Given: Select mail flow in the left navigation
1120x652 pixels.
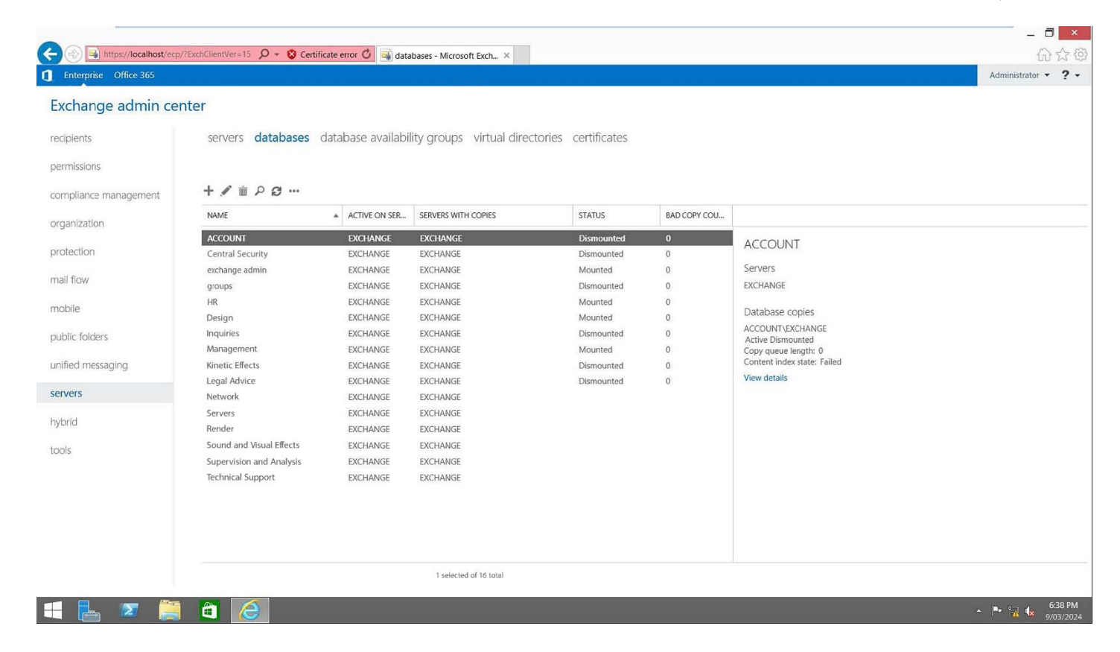Looking at the screenshot, I should point(69,280).
